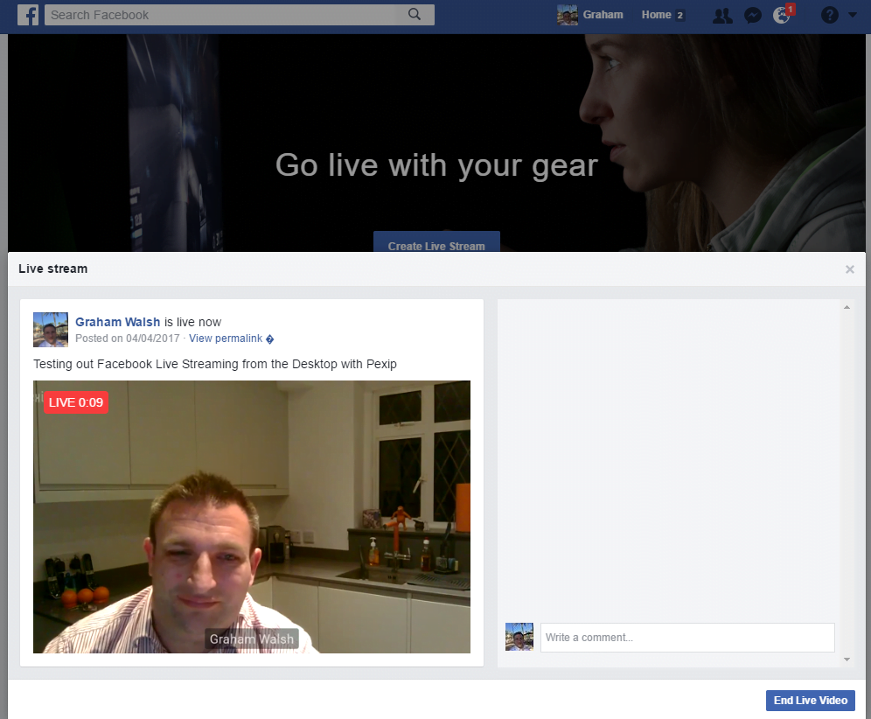The height and width of the screenshot is (719, 871).
Task: Click the search magnifier icon
Action: pyautogui.click(x=415, y=15)
